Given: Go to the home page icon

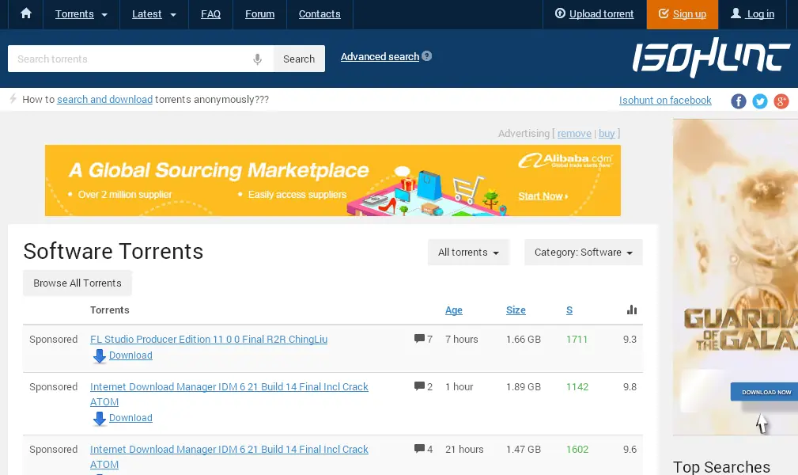Looking at the screenshot, I should [26, 13].
